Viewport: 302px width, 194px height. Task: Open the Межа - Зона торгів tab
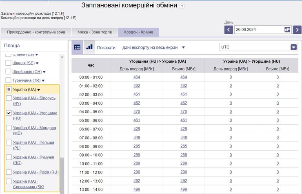click(95, 32)
